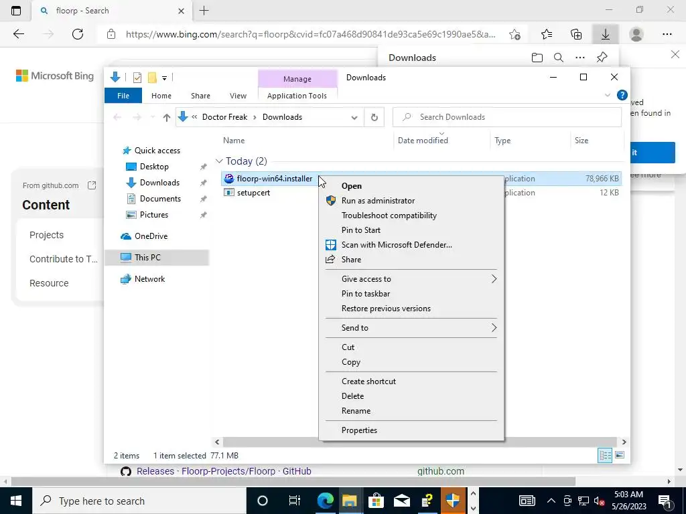This screenshot has width=686, height=514.
Task: Open Mail app from taskbar
Action: click(x=401, y=501)
